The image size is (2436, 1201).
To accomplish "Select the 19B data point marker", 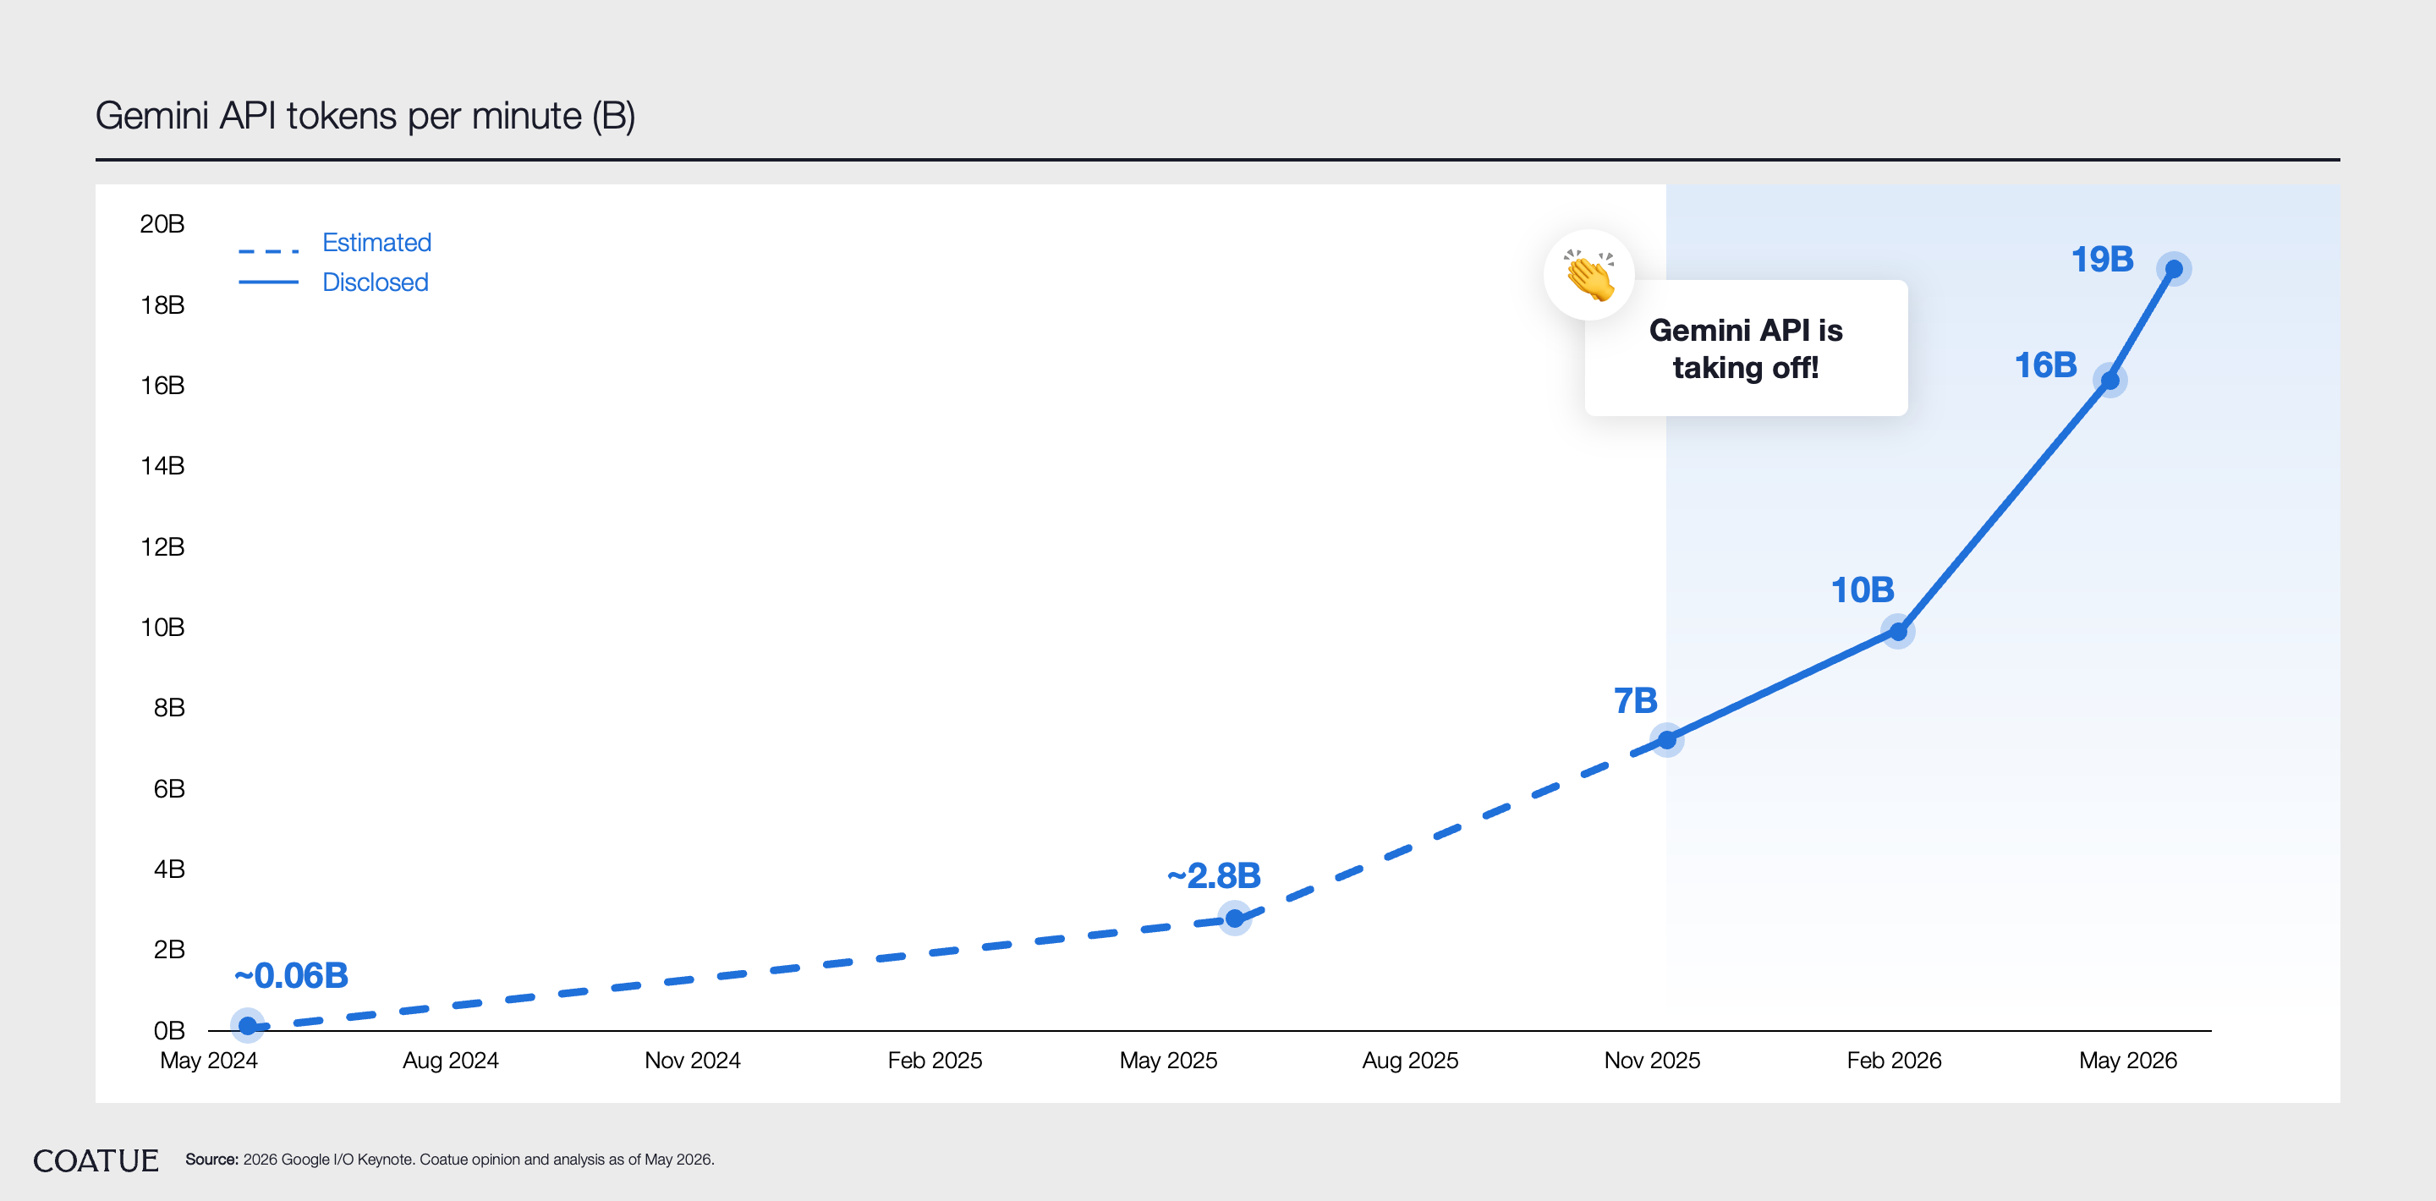I will point(2174,270).
